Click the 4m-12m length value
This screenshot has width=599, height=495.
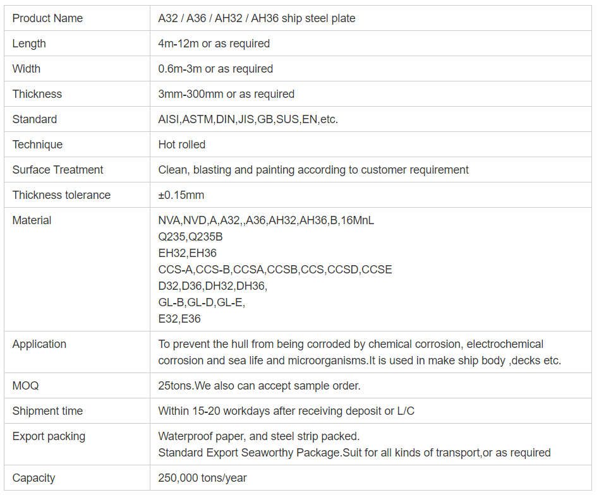[x=214, y=44]
